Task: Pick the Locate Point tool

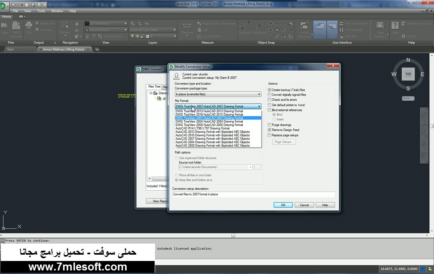Action: tap(209, 36)
